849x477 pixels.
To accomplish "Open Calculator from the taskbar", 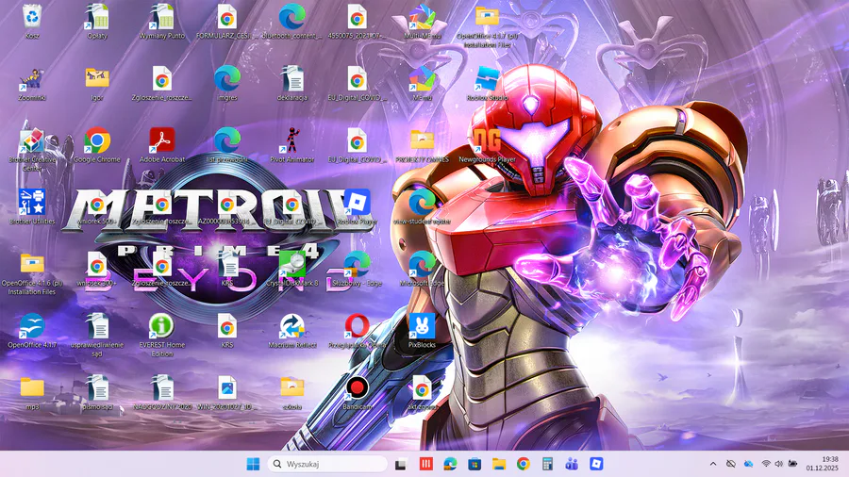I will [547, 464].
